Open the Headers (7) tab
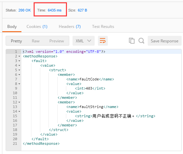Viewport: 183px width, 154px height. [x=70, y=27]
